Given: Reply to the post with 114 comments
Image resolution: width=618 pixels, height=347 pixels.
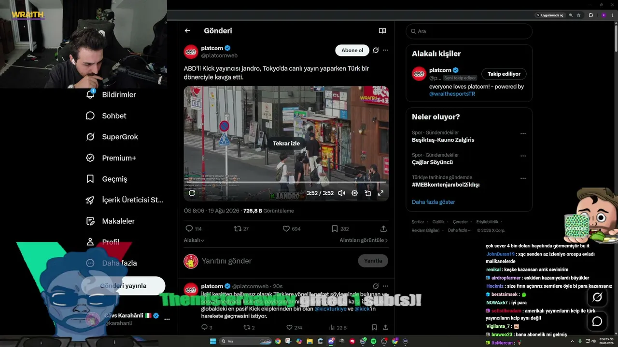Looking at the screenshot, I should click(194, 229).
